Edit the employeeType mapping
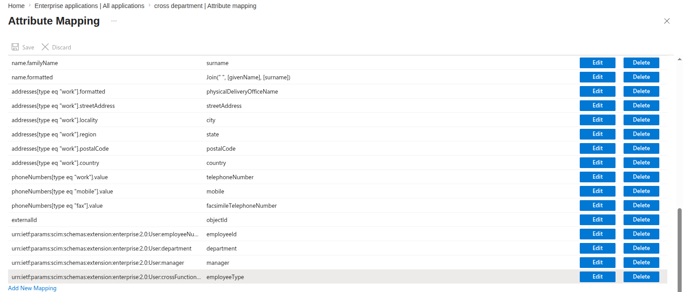The height and width of the screenshot is (292, 683). point(598,277)
